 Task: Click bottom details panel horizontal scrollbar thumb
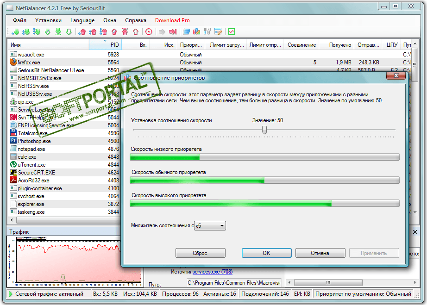[x=328, y=282]
